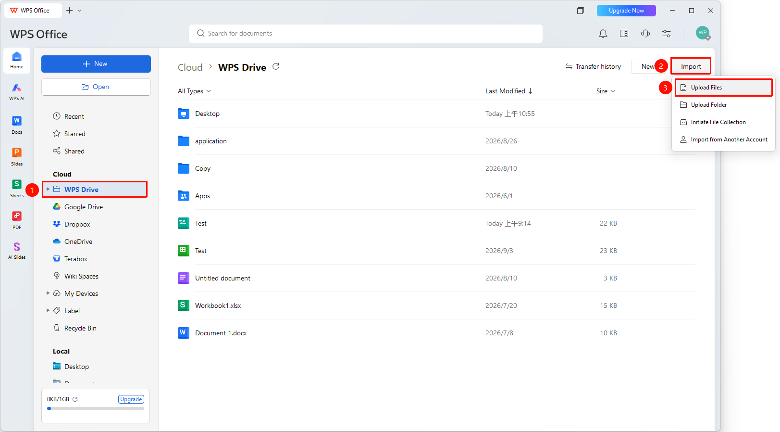Select Upload Files from Import menu
Viewport: 780px width, 432px height.
[x=723, y=88]
